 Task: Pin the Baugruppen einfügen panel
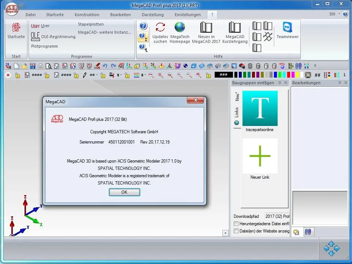280,83
